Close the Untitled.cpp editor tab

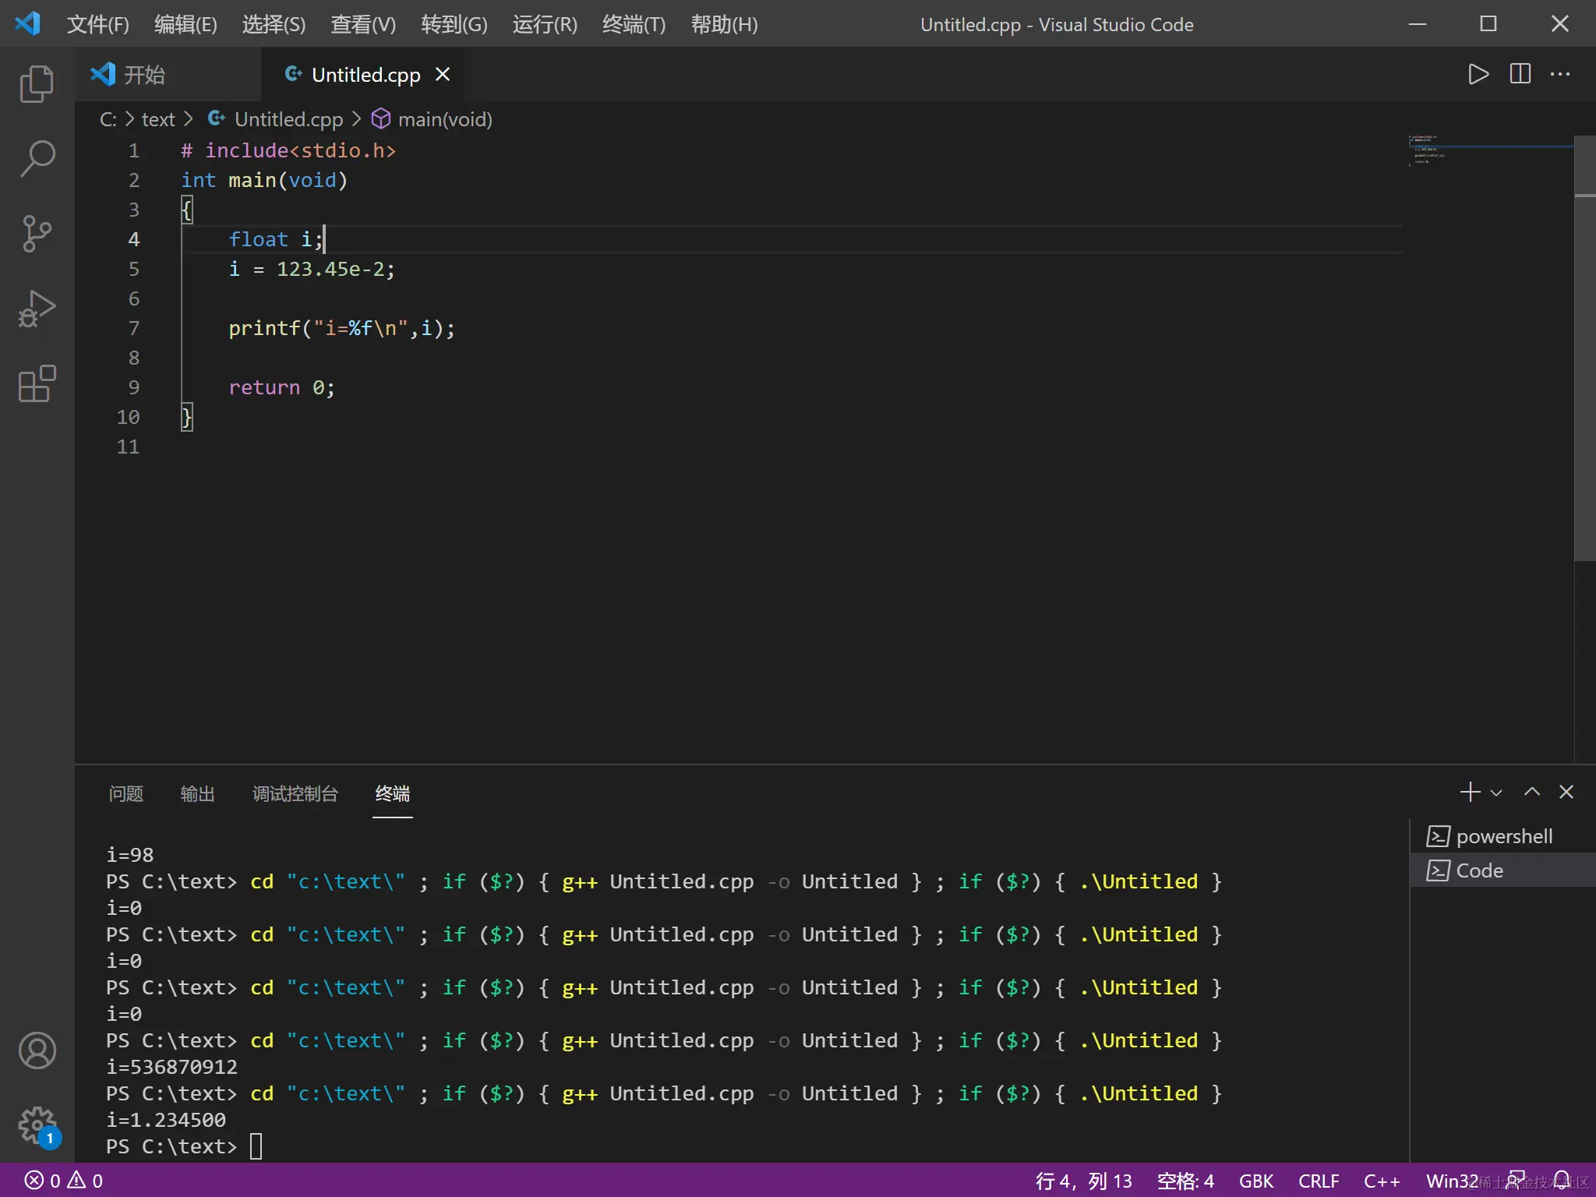coord(443,74)
